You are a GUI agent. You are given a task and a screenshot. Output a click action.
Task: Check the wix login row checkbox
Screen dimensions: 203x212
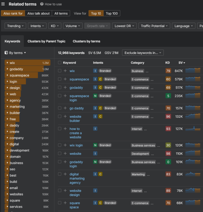coord(60,145)
